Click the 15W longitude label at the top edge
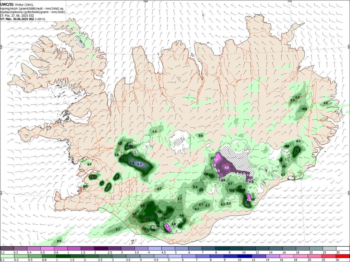Viewport: 350px width, 262px height. [290, 1]
